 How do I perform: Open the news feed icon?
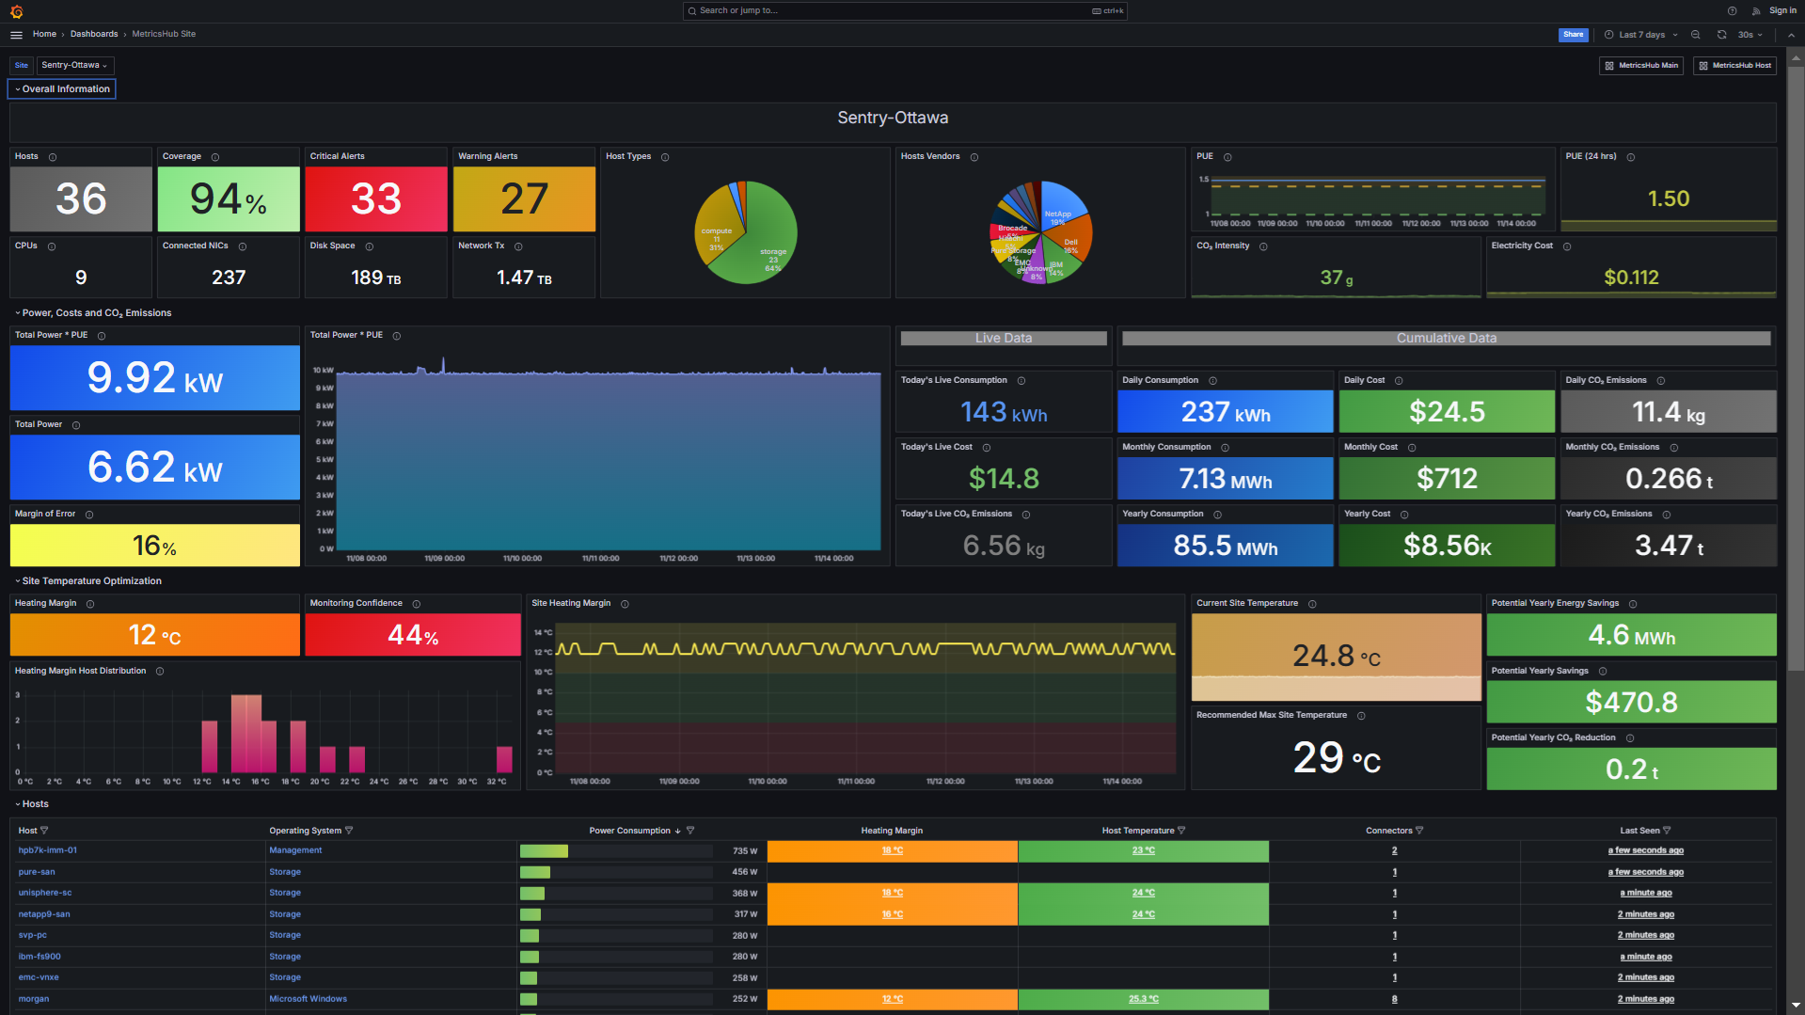coord(1755,11)
